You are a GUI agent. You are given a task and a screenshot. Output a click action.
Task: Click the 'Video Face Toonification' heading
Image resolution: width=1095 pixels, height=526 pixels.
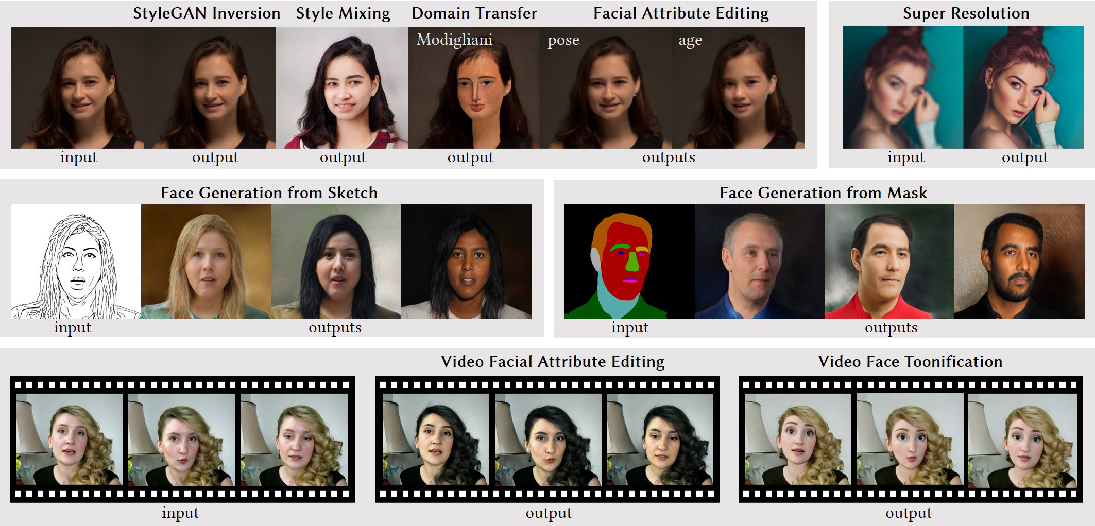point(910,362)
